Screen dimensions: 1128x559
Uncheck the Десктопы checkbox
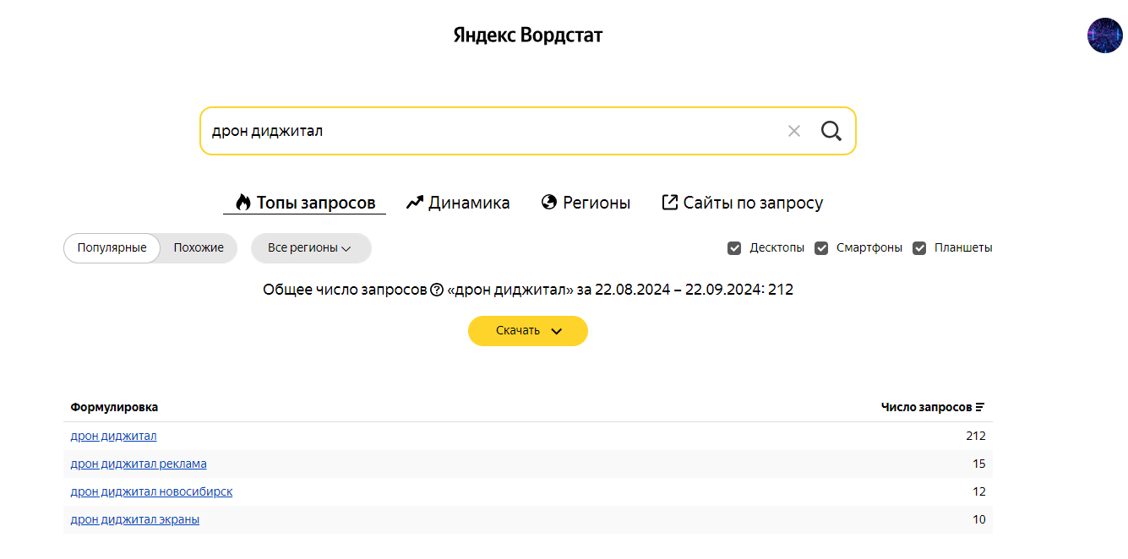(x=734, y=248)
